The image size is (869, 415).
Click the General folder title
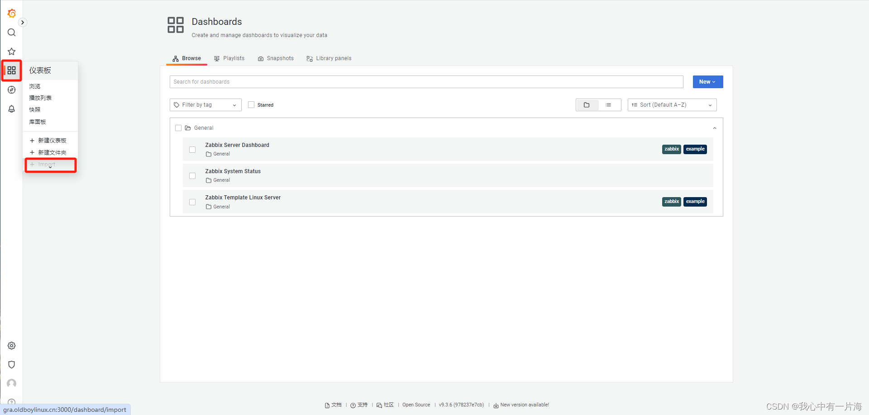(204, 128)
